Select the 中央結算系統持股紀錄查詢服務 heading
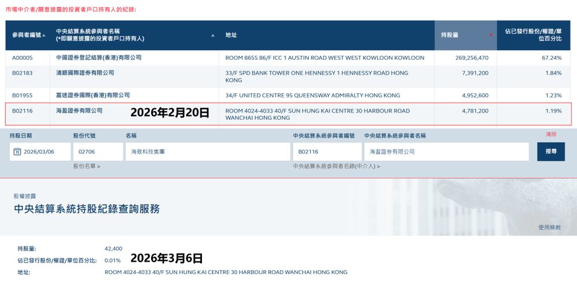The image size is (577, 281). 87,209
